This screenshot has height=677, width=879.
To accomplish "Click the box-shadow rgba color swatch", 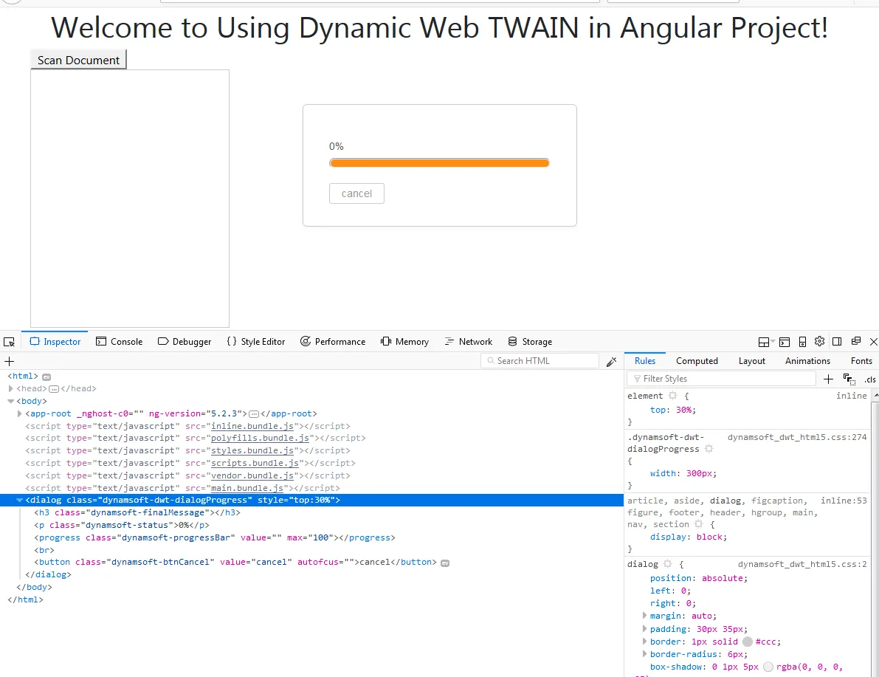I will 768,667.
